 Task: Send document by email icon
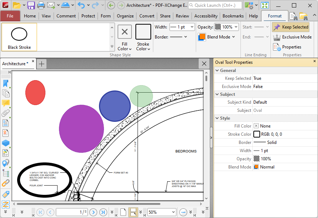[x=51, y=5]
